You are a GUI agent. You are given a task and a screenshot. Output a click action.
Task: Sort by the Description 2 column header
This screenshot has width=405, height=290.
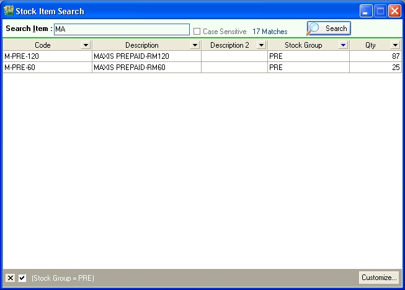click(229, 45)
